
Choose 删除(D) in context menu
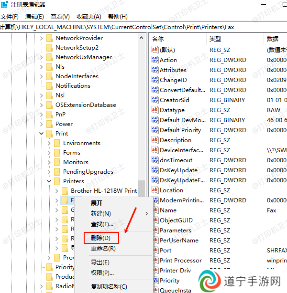(101, 238)
